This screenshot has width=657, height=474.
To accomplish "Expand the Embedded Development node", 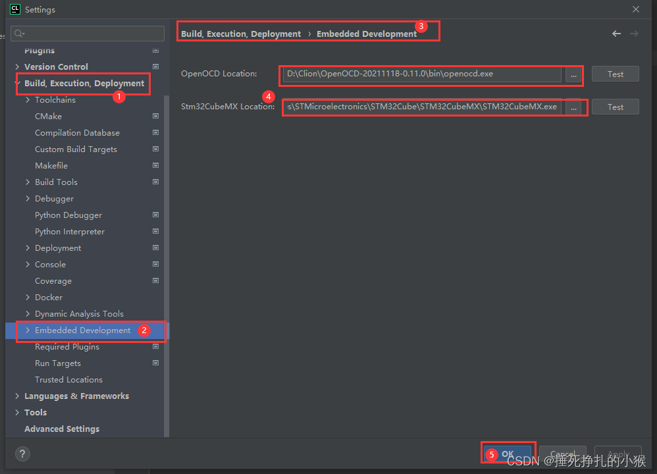I will coord(28,330).
